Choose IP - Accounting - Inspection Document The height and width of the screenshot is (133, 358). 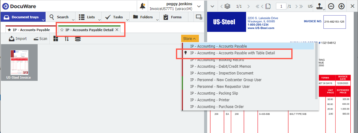pos(248,73)
